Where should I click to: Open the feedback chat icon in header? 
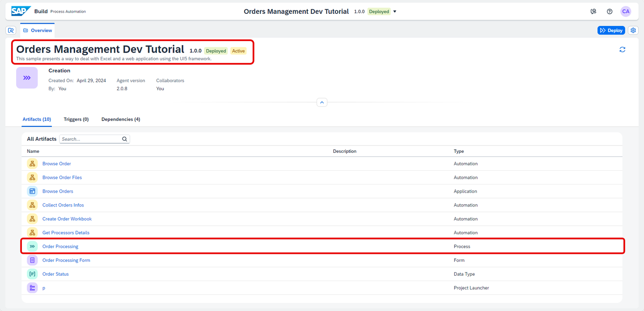click(x=593, y=12)
